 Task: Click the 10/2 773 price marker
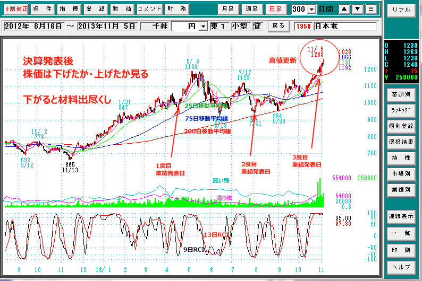[x=39, y=134]
